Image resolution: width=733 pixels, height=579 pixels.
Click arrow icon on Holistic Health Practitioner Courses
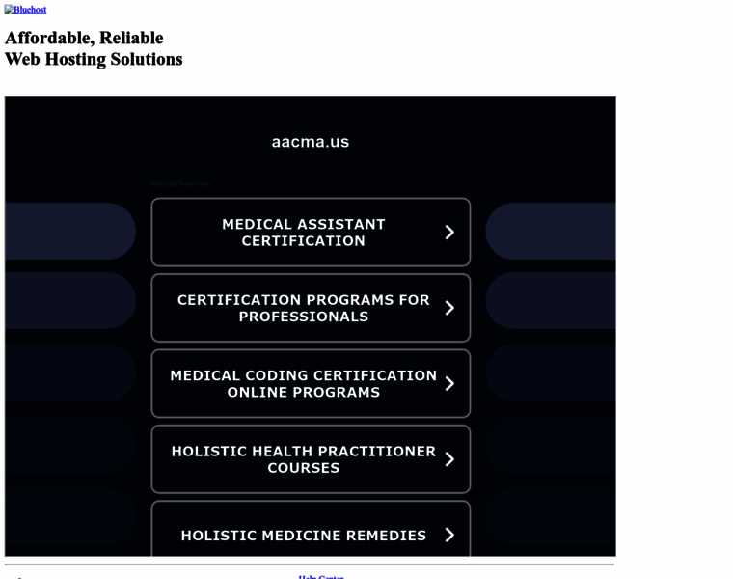coord(449,459)
